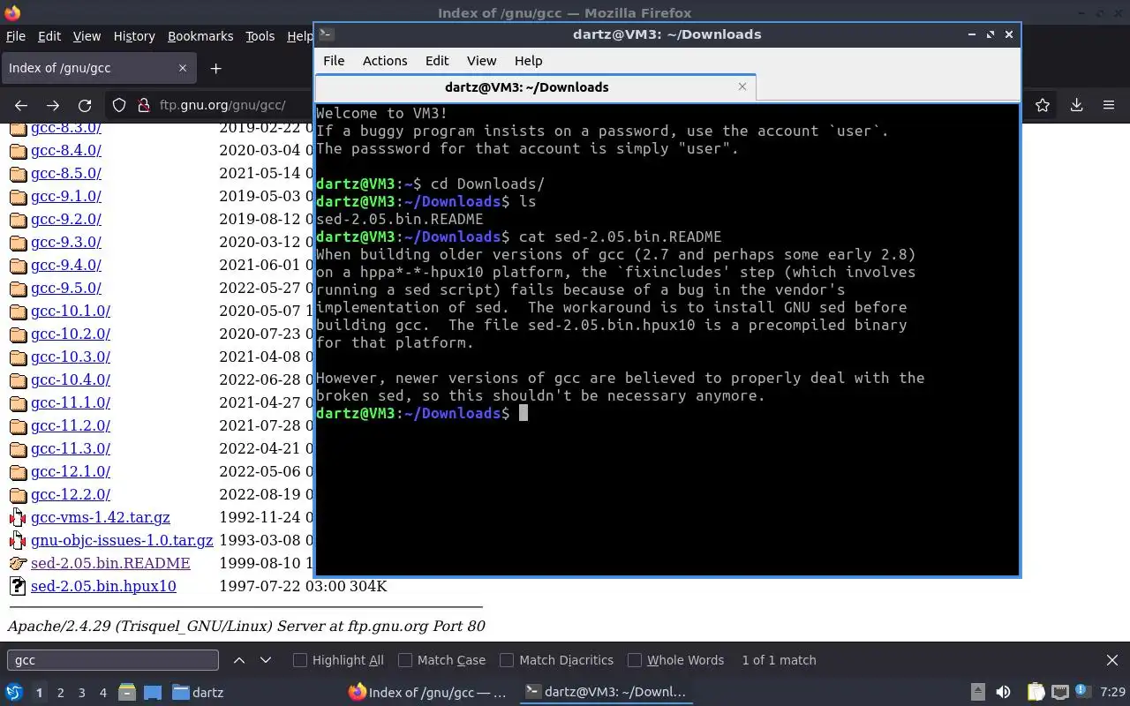This screenshot has width=1130, height=706.
Task: Open the network tray icon
Action: point(1060,693)
